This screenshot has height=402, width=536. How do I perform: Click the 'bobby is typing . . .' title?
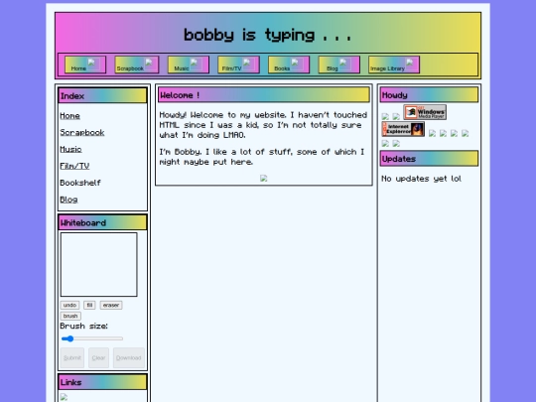click(x=268, y=35)
